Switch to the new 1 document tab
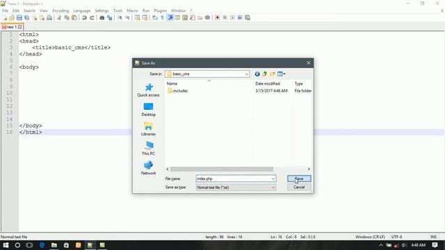445x250 pixels. (12, 27)
